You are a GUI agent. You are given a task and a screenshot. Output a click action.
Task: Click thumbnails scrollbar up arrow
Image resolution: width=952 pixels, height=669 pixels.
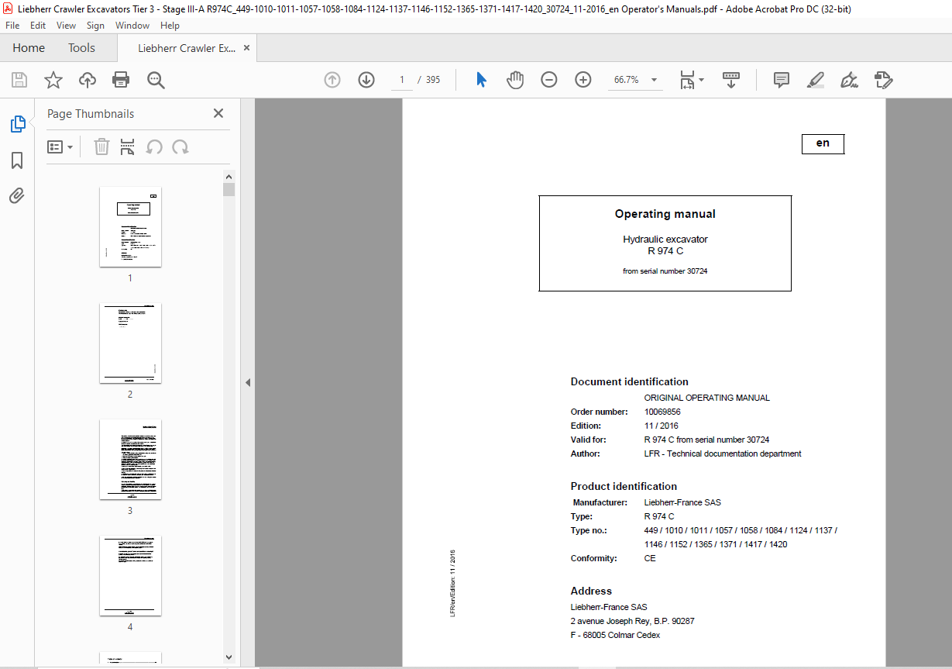[229, 177]
